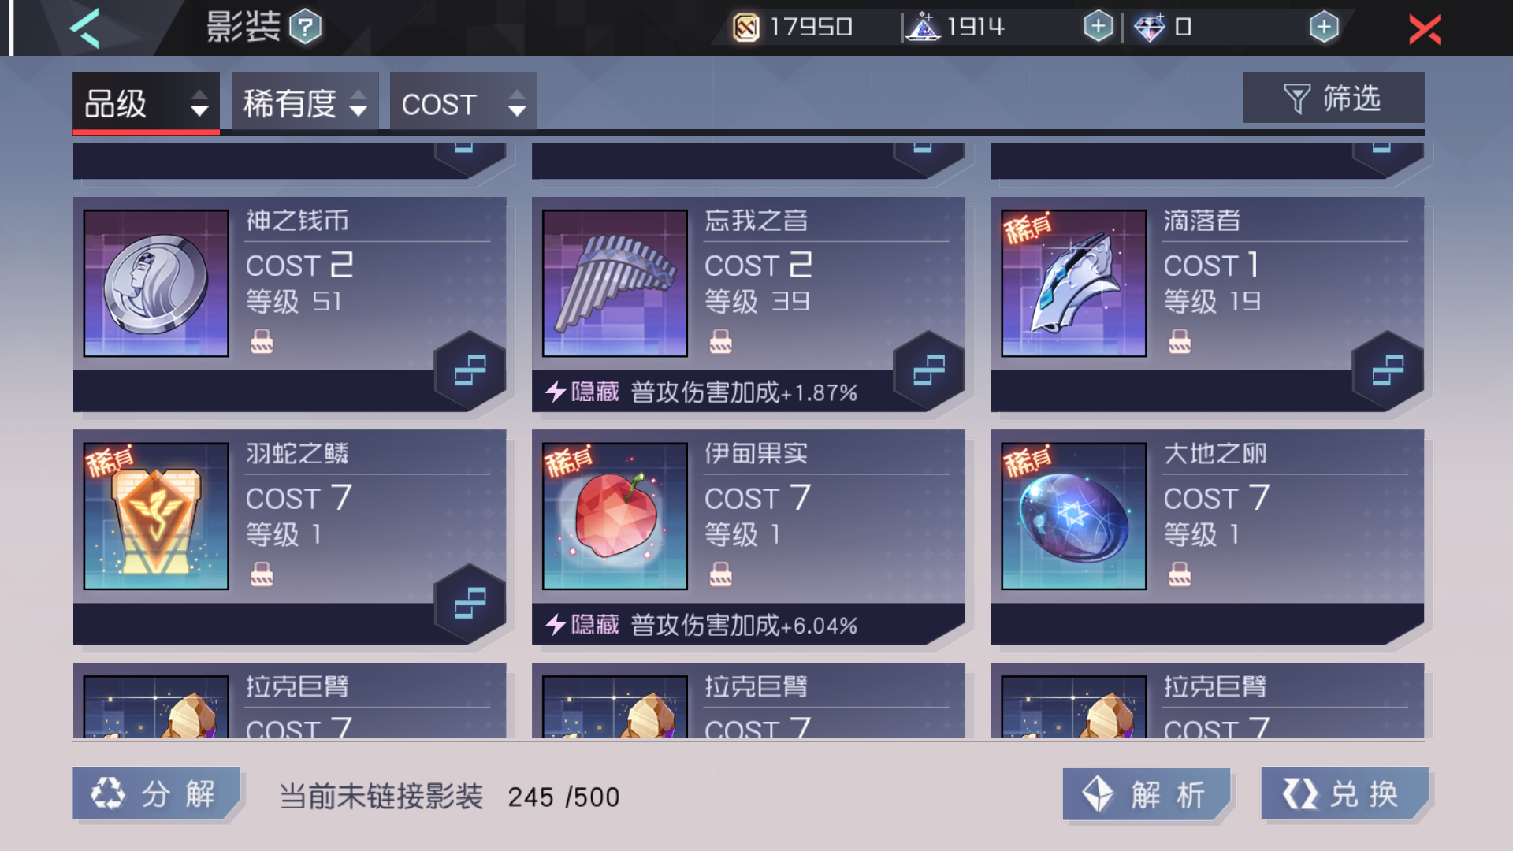Image resolution: width=1513 pixels, height=851 pixels.
Task: Sort by 稀有度 dropdown
Action: [305, 103]
